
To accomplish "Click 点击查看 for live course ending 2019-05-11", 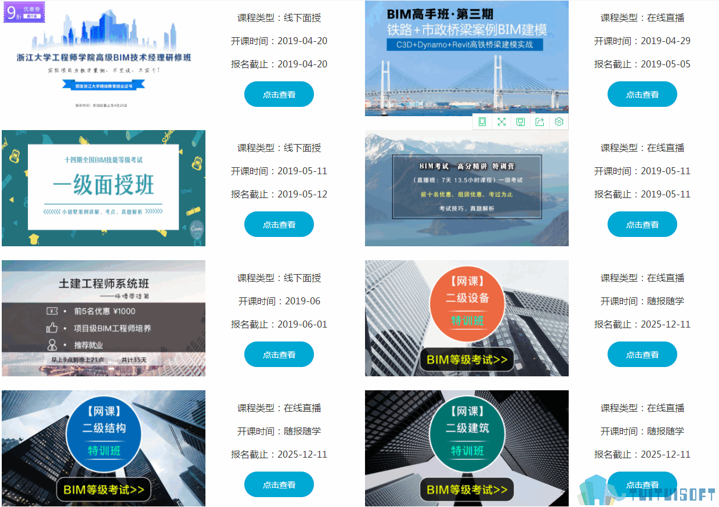I will click(642, 224).
